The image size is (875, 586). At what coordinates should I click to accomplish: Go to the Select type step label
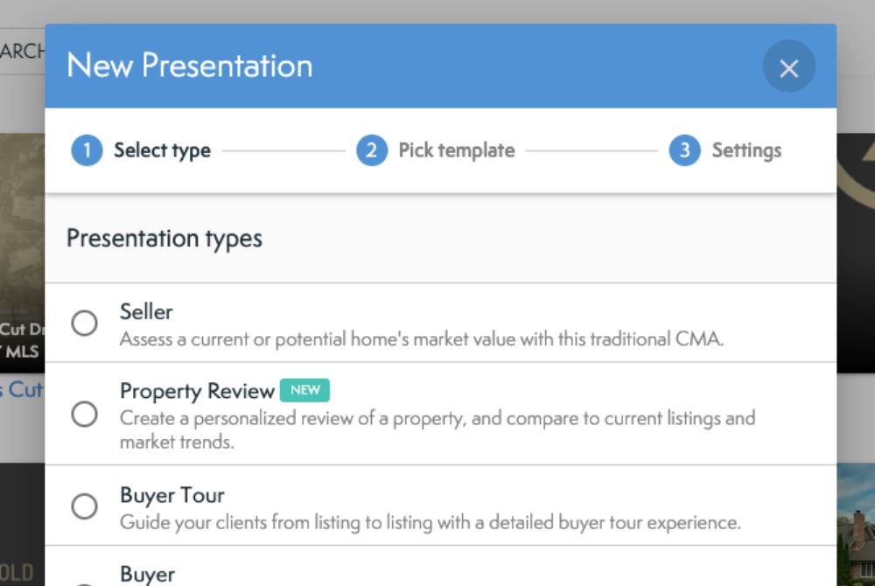pos(162,150)
